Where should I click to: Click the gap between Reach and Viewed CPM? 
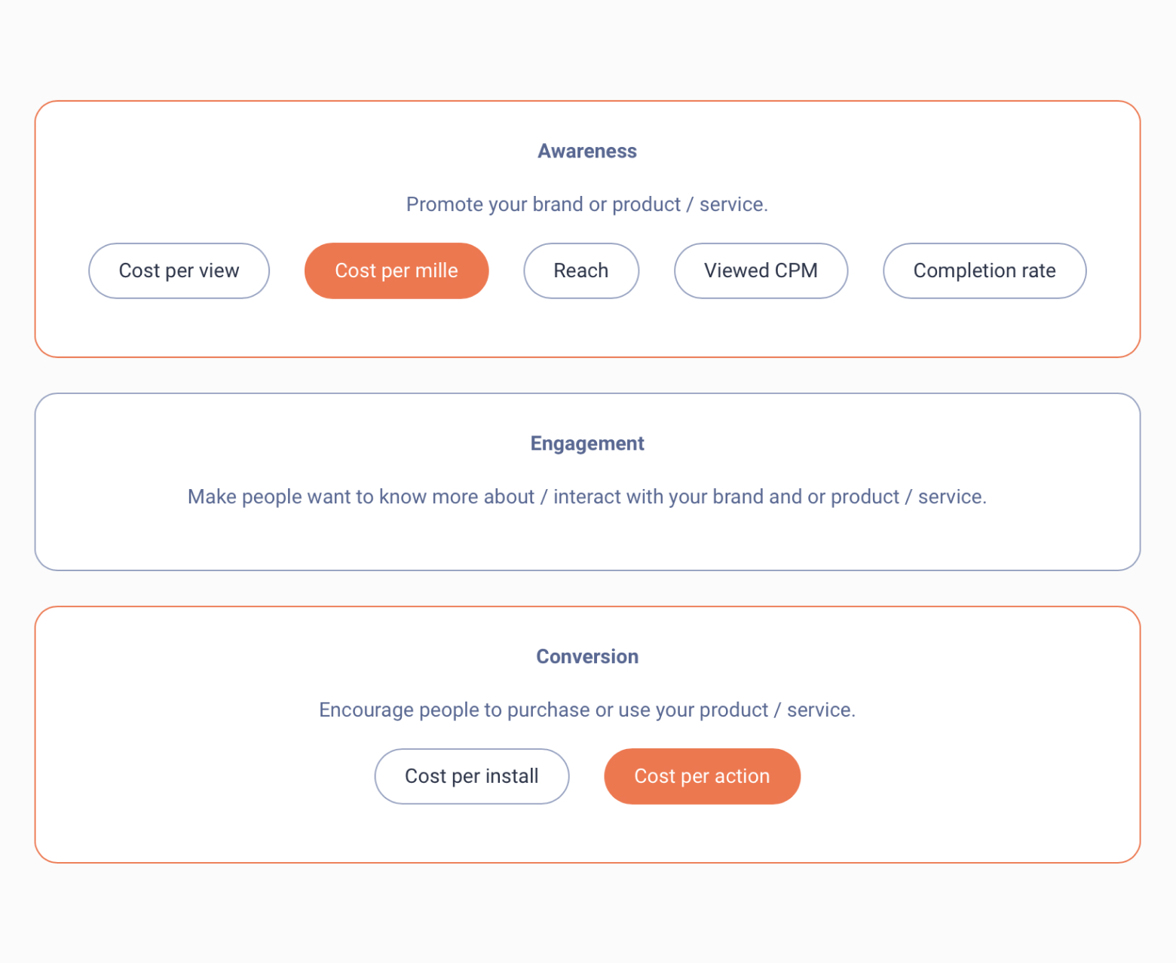(657, 271)
